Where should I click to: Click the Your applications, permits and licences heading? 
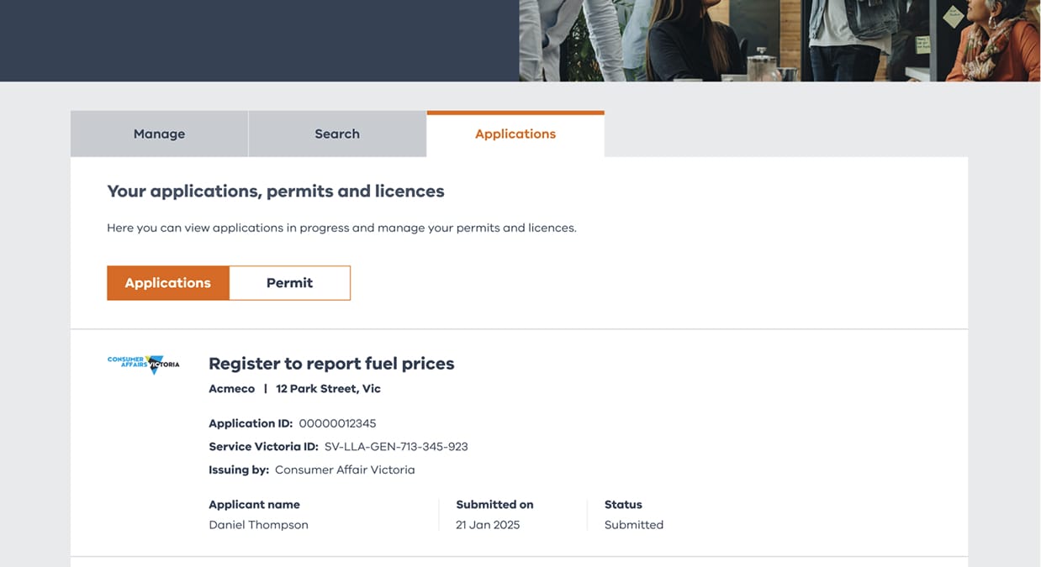(276, 192)
